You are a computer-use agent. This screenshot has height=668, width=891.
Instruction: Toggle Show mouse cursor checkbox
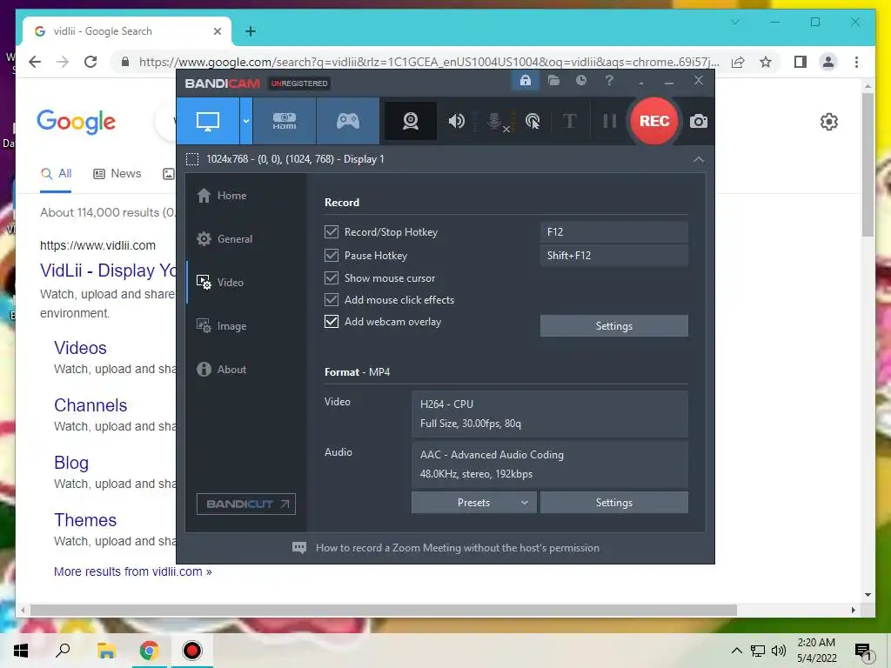point(332,277)
